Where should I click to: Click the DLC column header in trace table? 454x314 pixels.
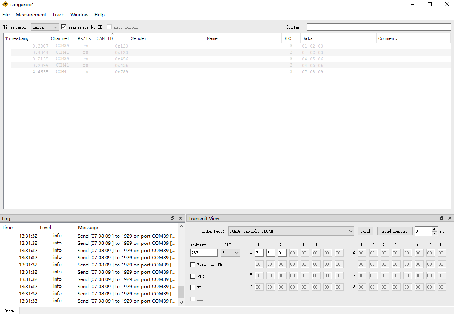291,38
